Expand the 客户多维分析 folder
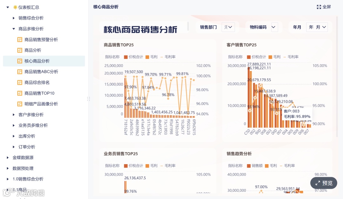Screen dimensions: 343x199 (x=14, y=115)
